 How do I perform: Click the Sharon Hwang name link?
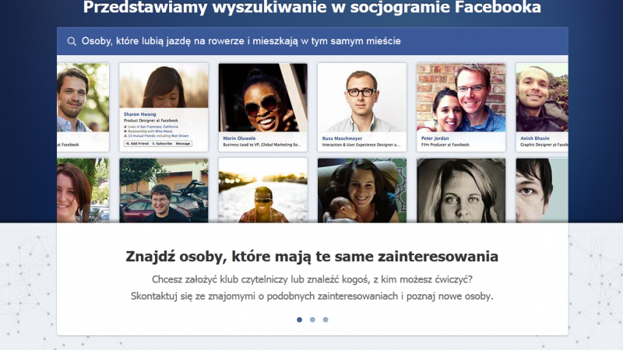pyautogui.click(x=140, y=114)
